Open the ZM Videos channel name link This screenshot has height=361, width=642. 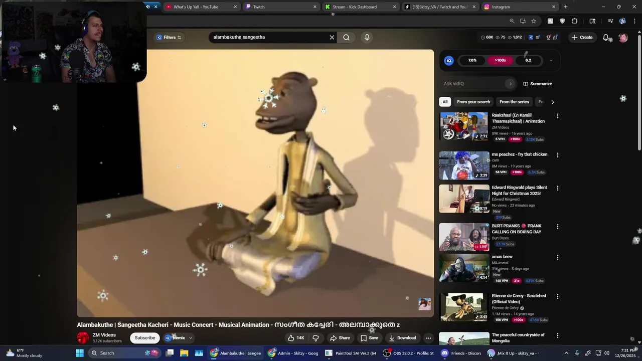click(x=104, y=335)
